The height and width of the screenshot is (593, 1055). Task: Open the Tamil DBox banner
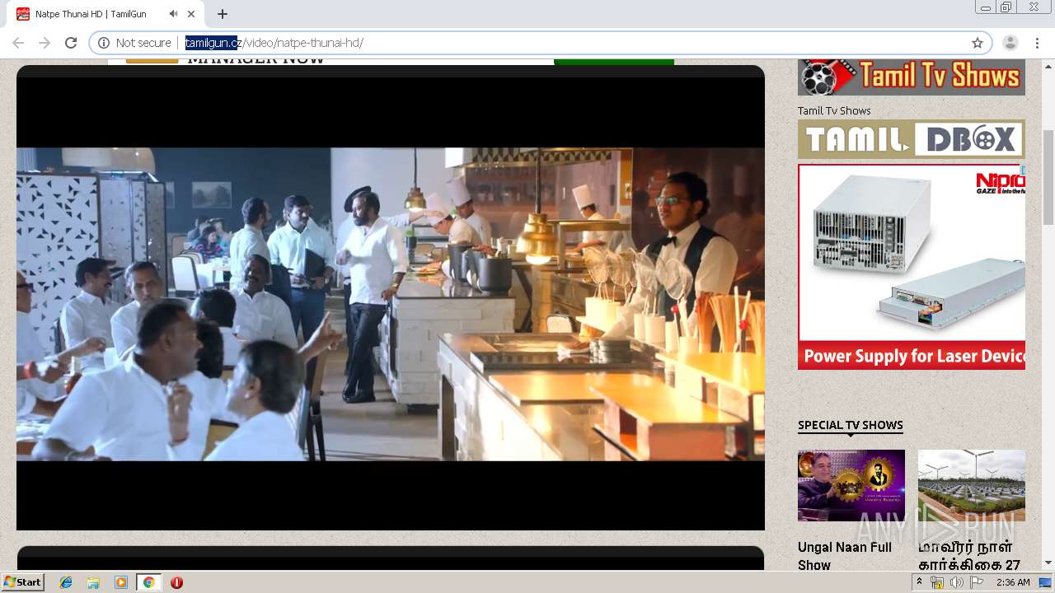point(912,139)
